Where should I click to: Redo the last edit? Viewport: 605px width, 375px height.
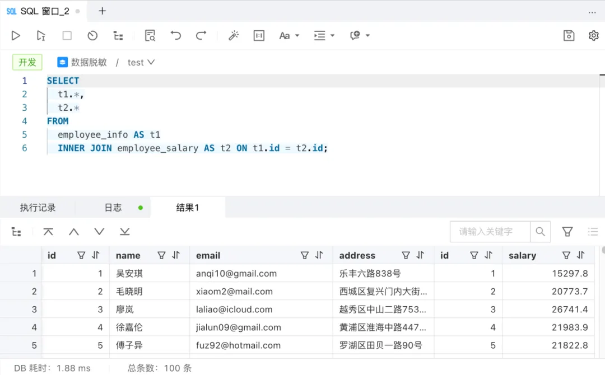(201, 35)
